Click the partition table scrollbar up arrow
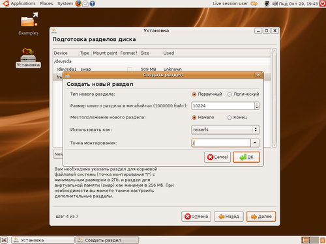This screenshot has height=244, width=326. (x=274, y=51)
